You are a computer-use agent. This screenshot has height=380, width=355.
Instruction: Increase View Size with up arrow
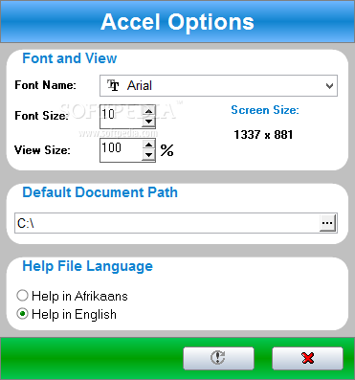click(148, 145)
